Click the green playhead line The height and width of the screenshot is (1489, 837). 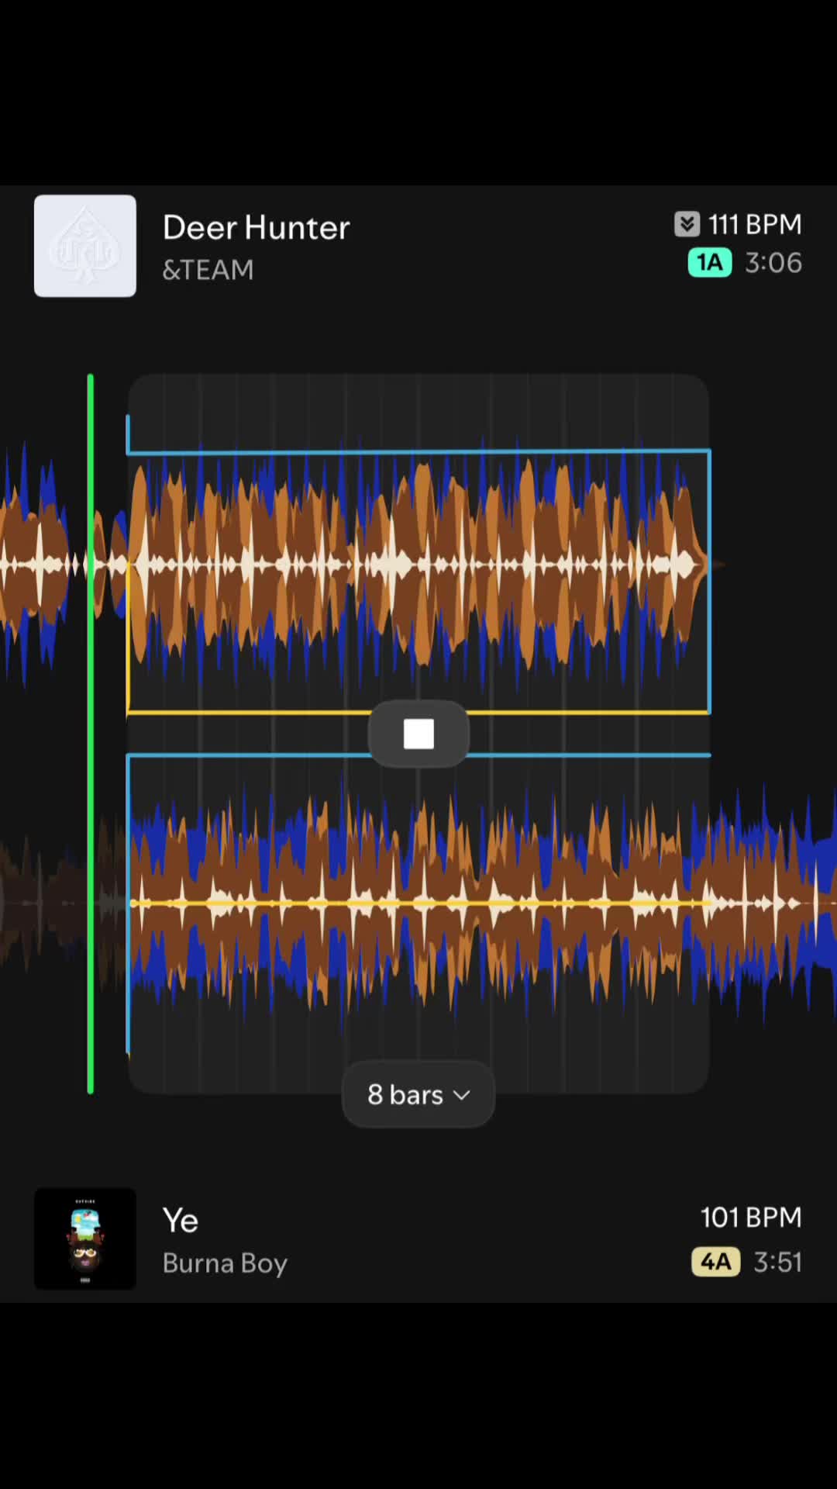coord(91,734)
